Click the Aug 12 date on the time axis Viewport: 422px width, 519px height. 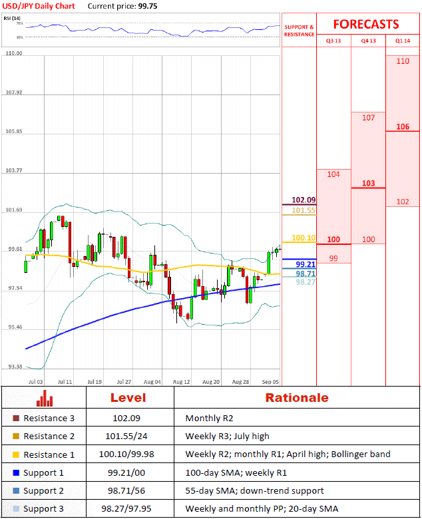[182, 383]
